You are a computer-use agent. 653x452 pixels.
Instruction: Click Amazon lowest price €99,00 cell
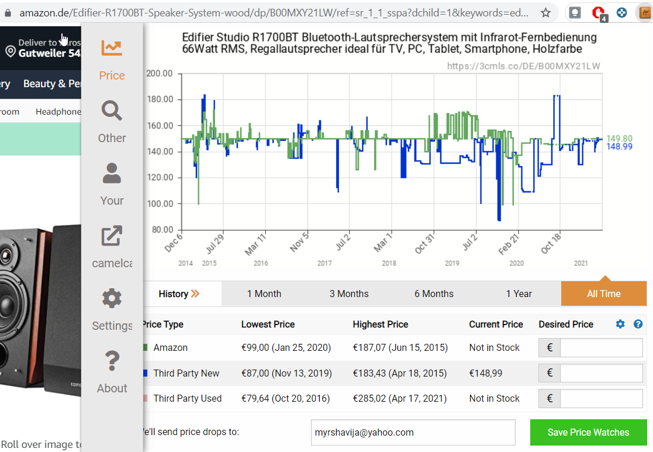click(x=286, y=347)
